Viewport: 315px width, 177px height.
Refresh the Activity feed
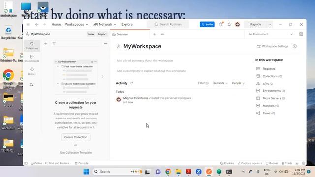point(131,83)
